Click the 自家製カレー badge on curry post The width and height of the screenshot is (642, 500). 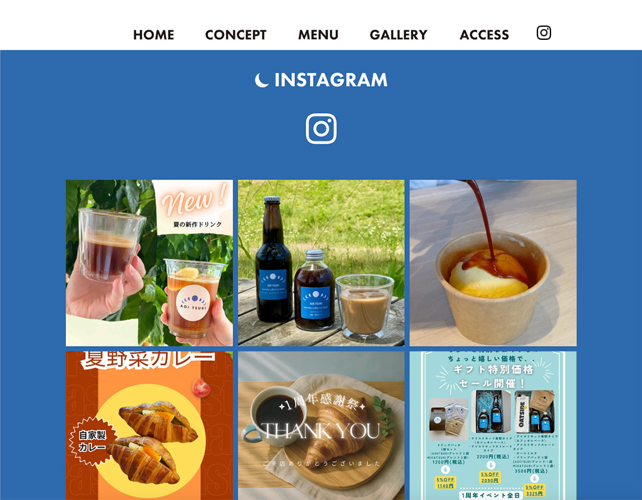click(93, 441)
